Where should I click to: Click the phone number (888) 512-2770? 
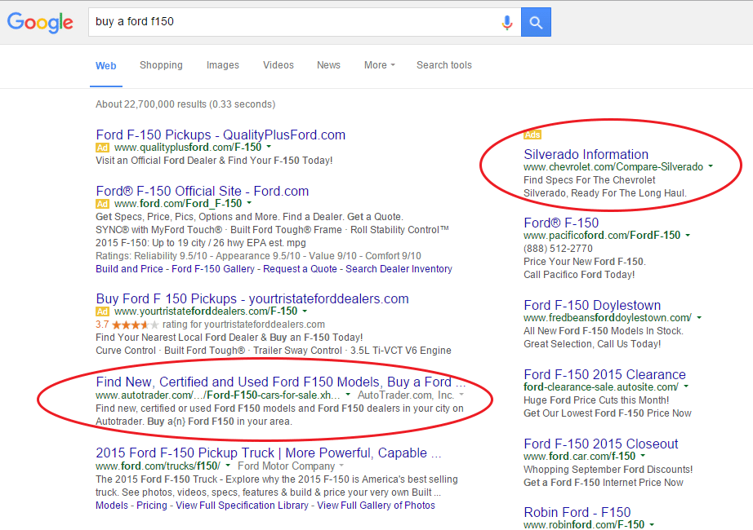coord(558,249)
